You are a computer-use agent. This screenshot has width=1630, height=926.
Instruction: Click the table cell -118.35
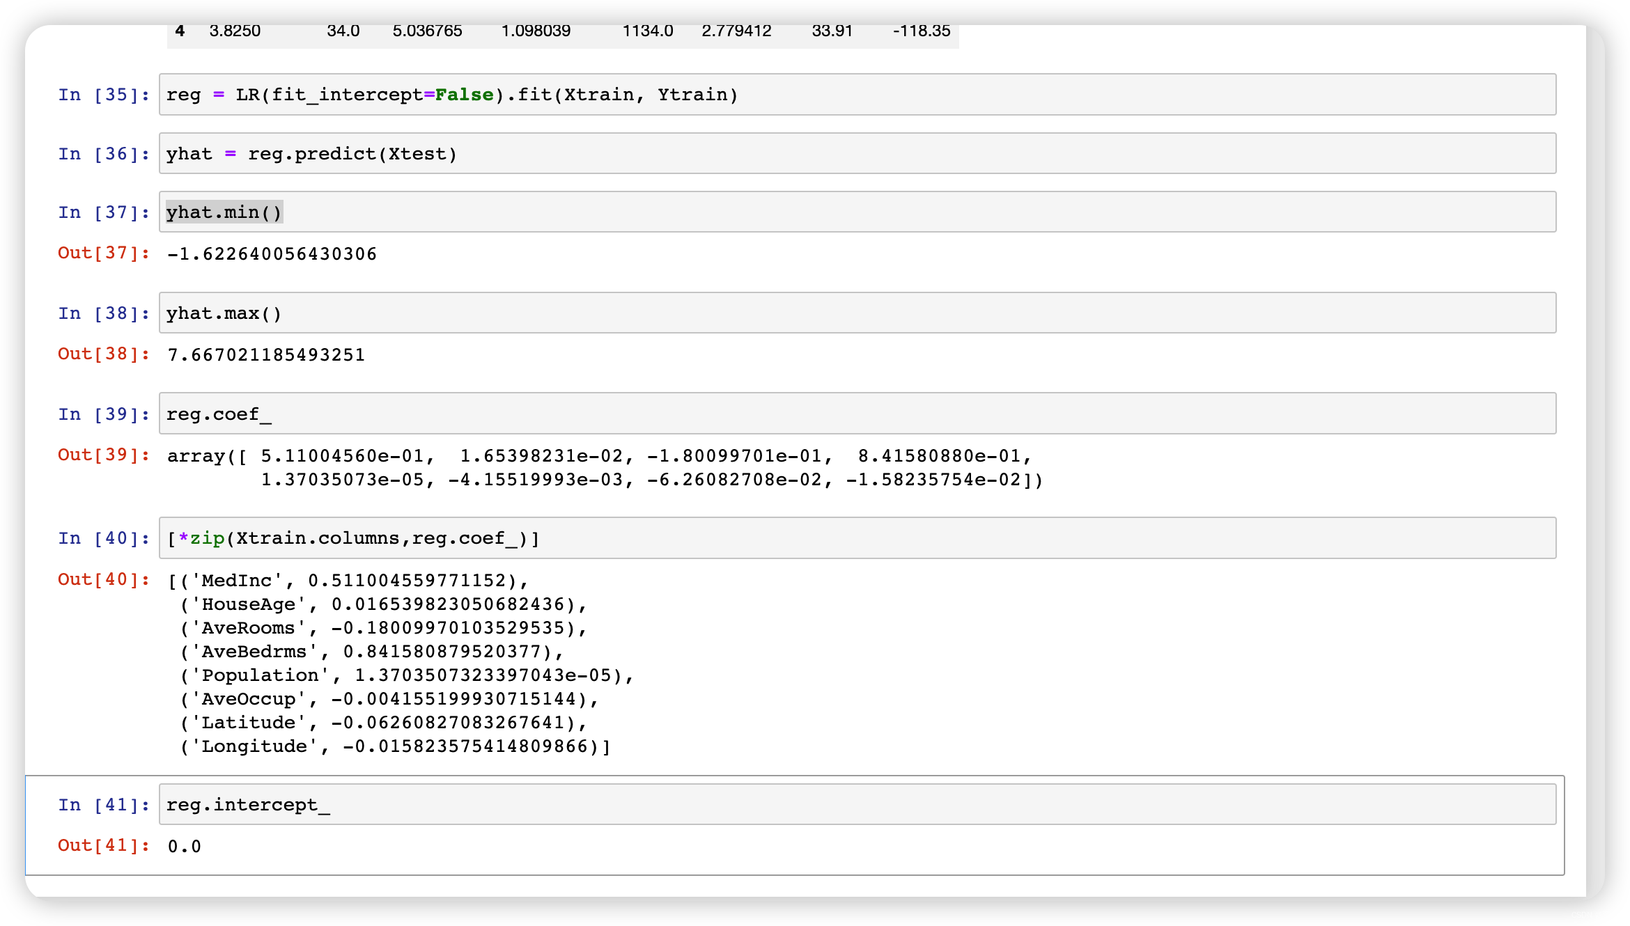pos(922,31)
